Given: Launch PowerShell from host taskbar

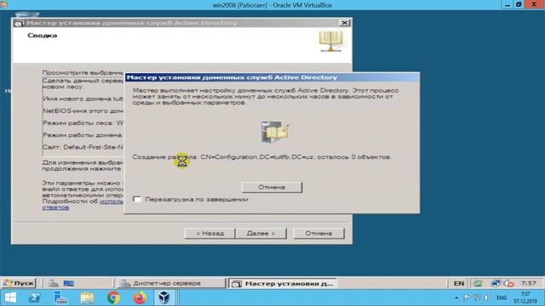Looking at the screenshot, I should point(34,297).
